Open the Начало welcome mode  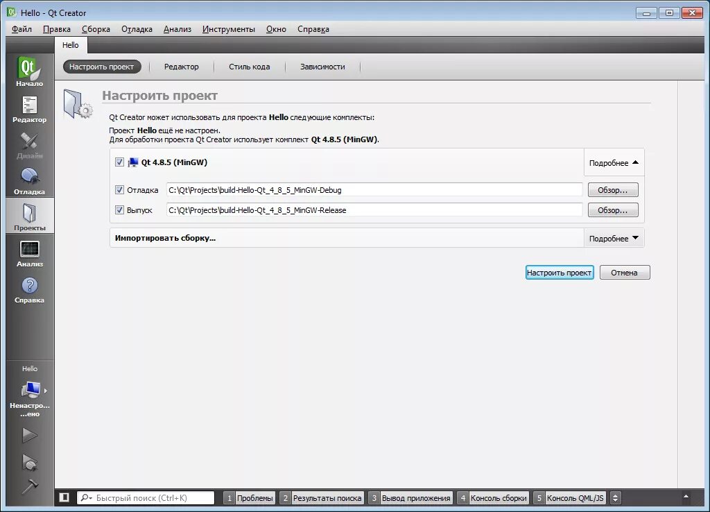tap(29, 71)
